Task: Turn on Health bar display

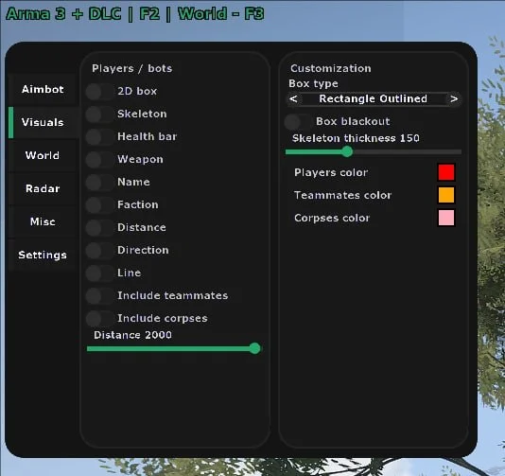Action: point(99,136)
